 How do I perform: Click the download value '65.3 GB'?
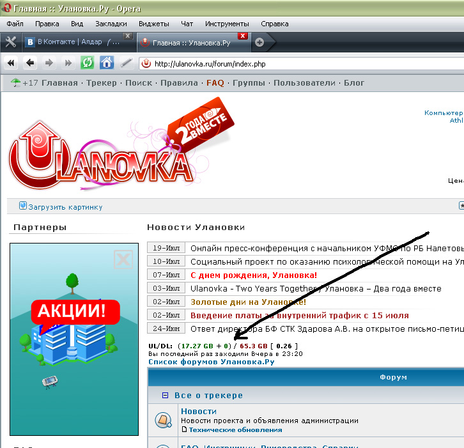[254, 346]
